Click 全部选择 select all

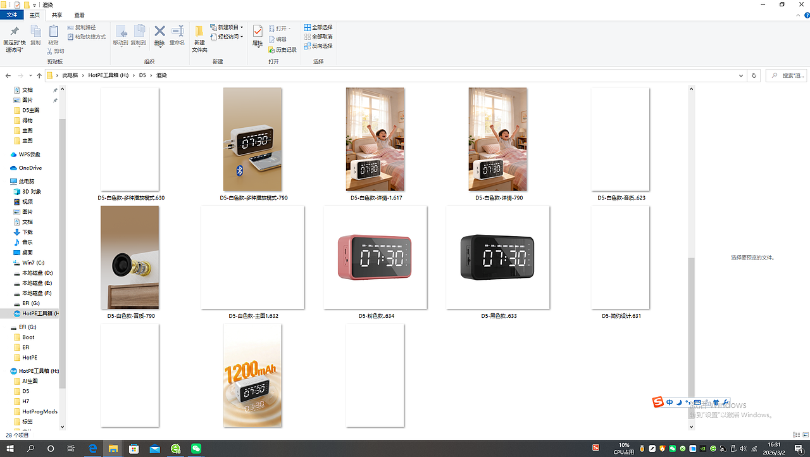coord(318,27)
